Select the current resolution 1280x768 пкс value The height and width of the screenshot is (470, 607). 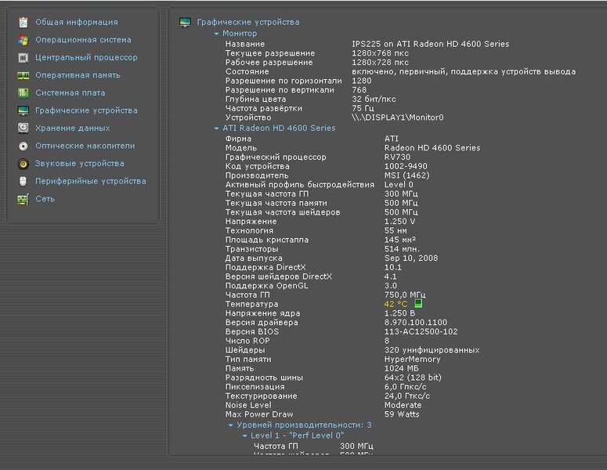(x=380, y=53)
